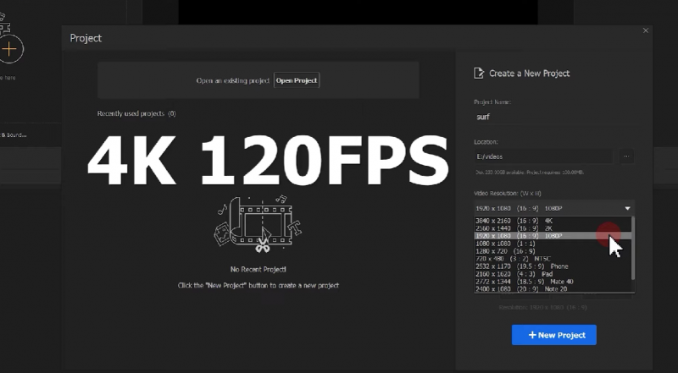Screen dimensions: 678x373
Task: Click the New Project button
Action: (x=553, y=335)
